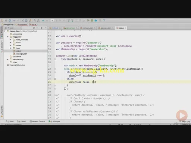Open the Project view selector dropdown
Screen dimensions: 191x143
tap(13, 28)
